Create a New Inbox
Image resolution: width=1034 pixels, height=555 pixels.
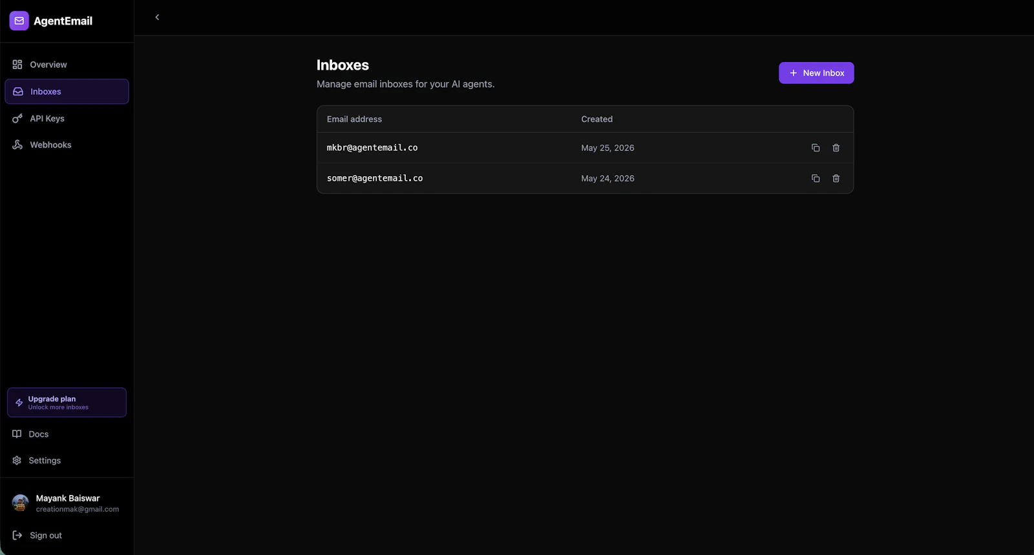coord(816,73)
